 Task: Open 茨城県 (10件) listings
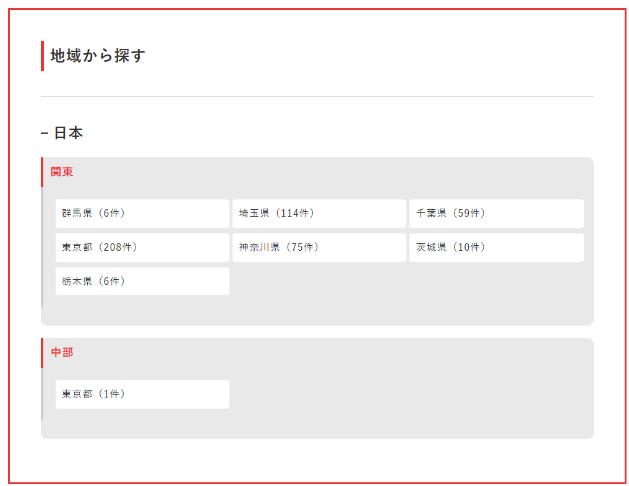tap(496, 248)
